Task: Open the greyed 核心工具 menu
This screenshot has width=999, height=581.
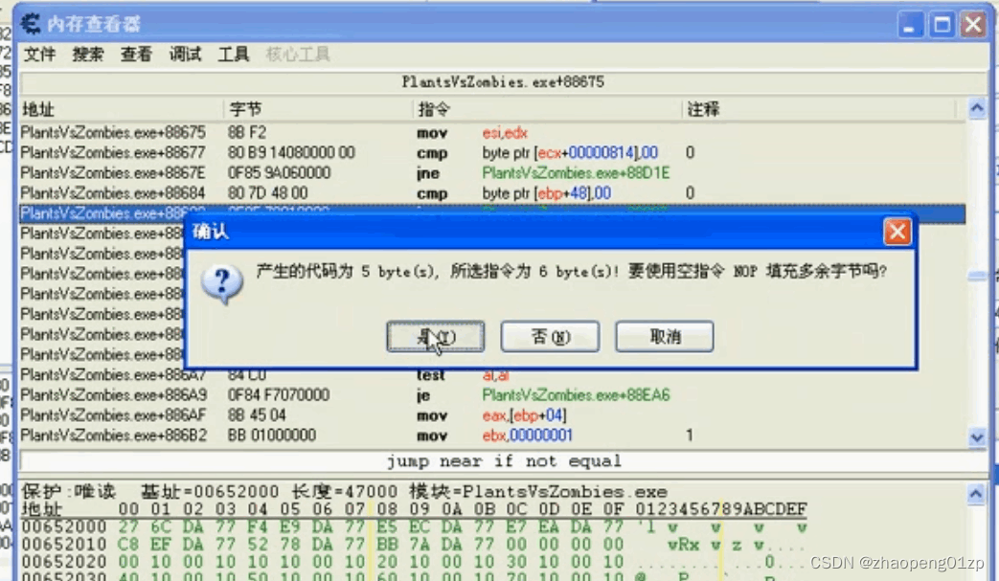Action: 298,55
